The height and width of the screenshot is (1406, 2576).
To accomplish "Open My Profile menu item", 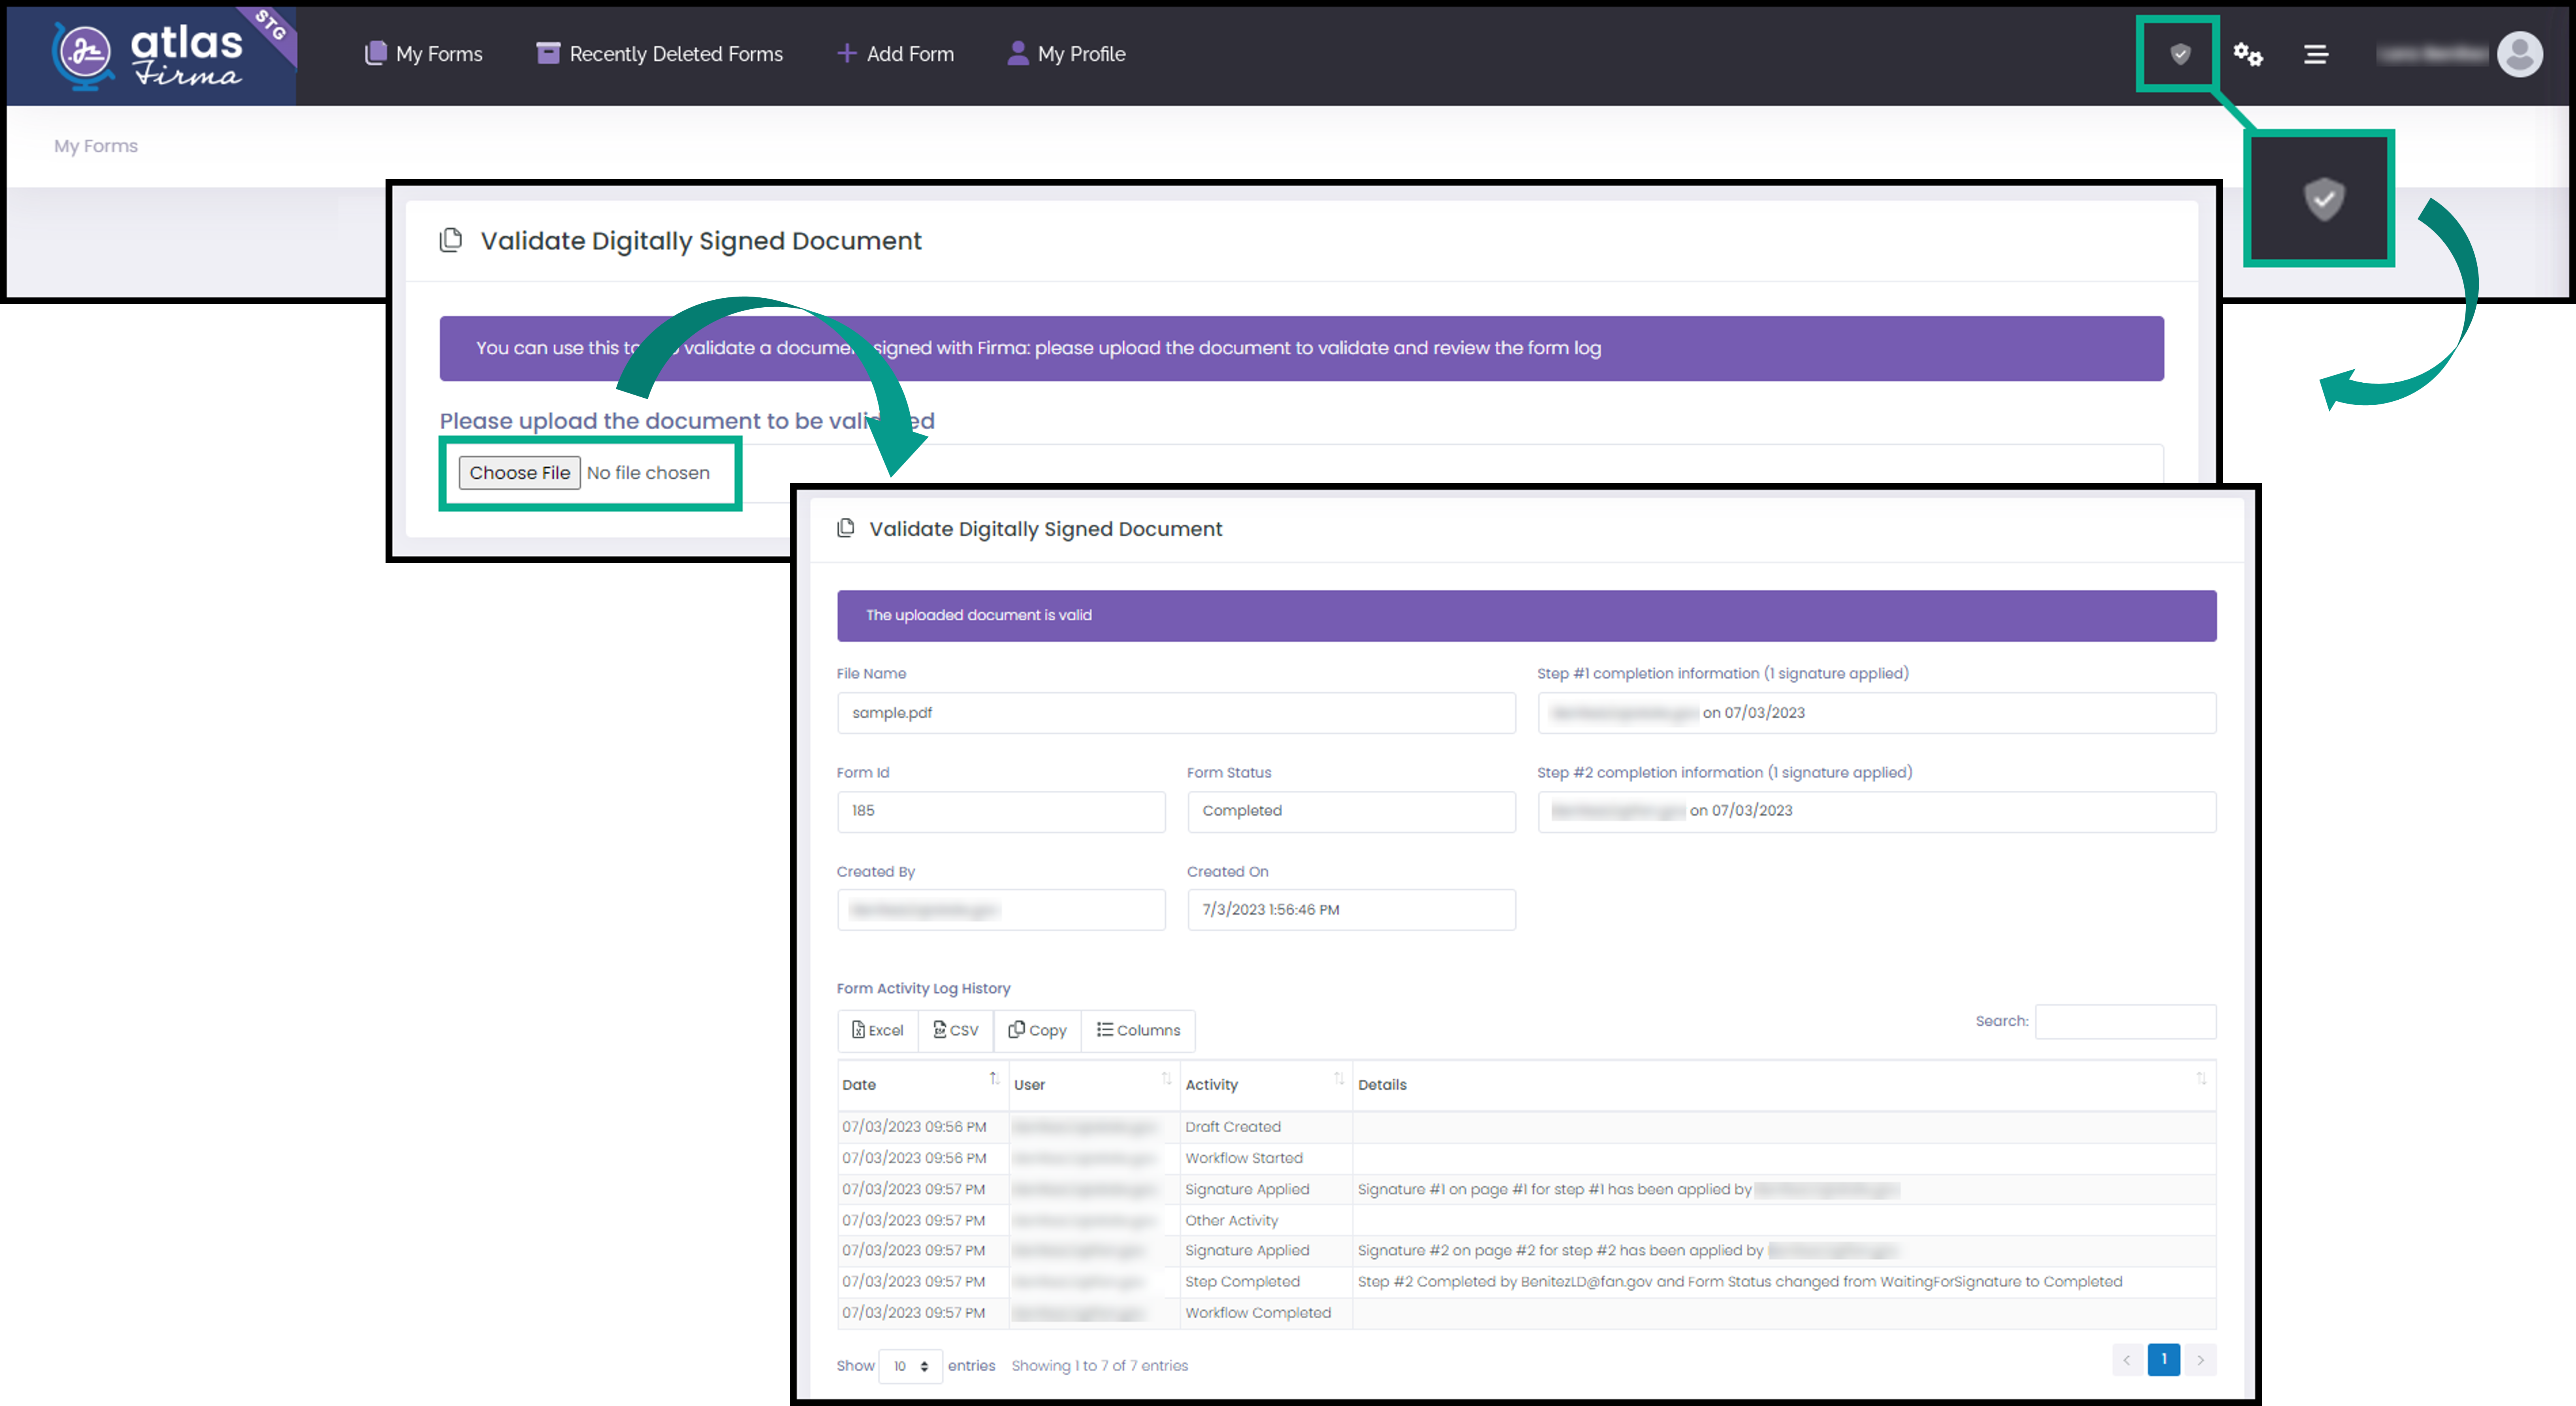I will tap(1066, 54).
